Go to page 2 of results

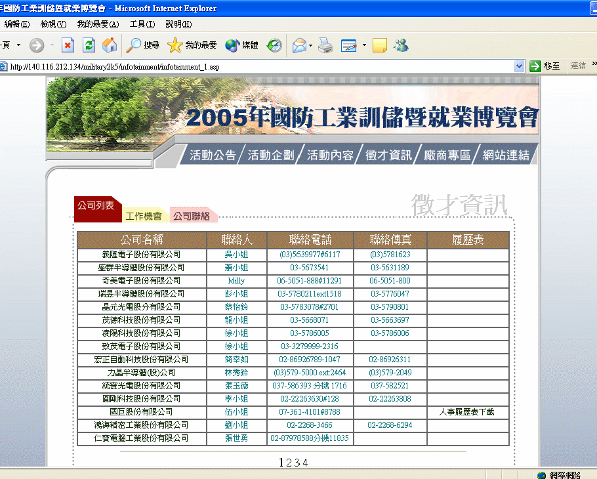tap(289, 463)
